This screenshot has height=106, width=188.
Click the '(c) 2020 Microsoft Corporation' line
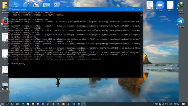click(37, 15)
